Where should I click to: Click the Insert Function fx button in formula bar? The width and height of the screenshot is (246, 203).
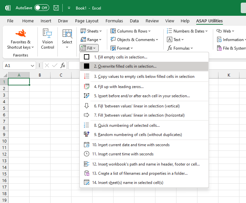[63, 65]
